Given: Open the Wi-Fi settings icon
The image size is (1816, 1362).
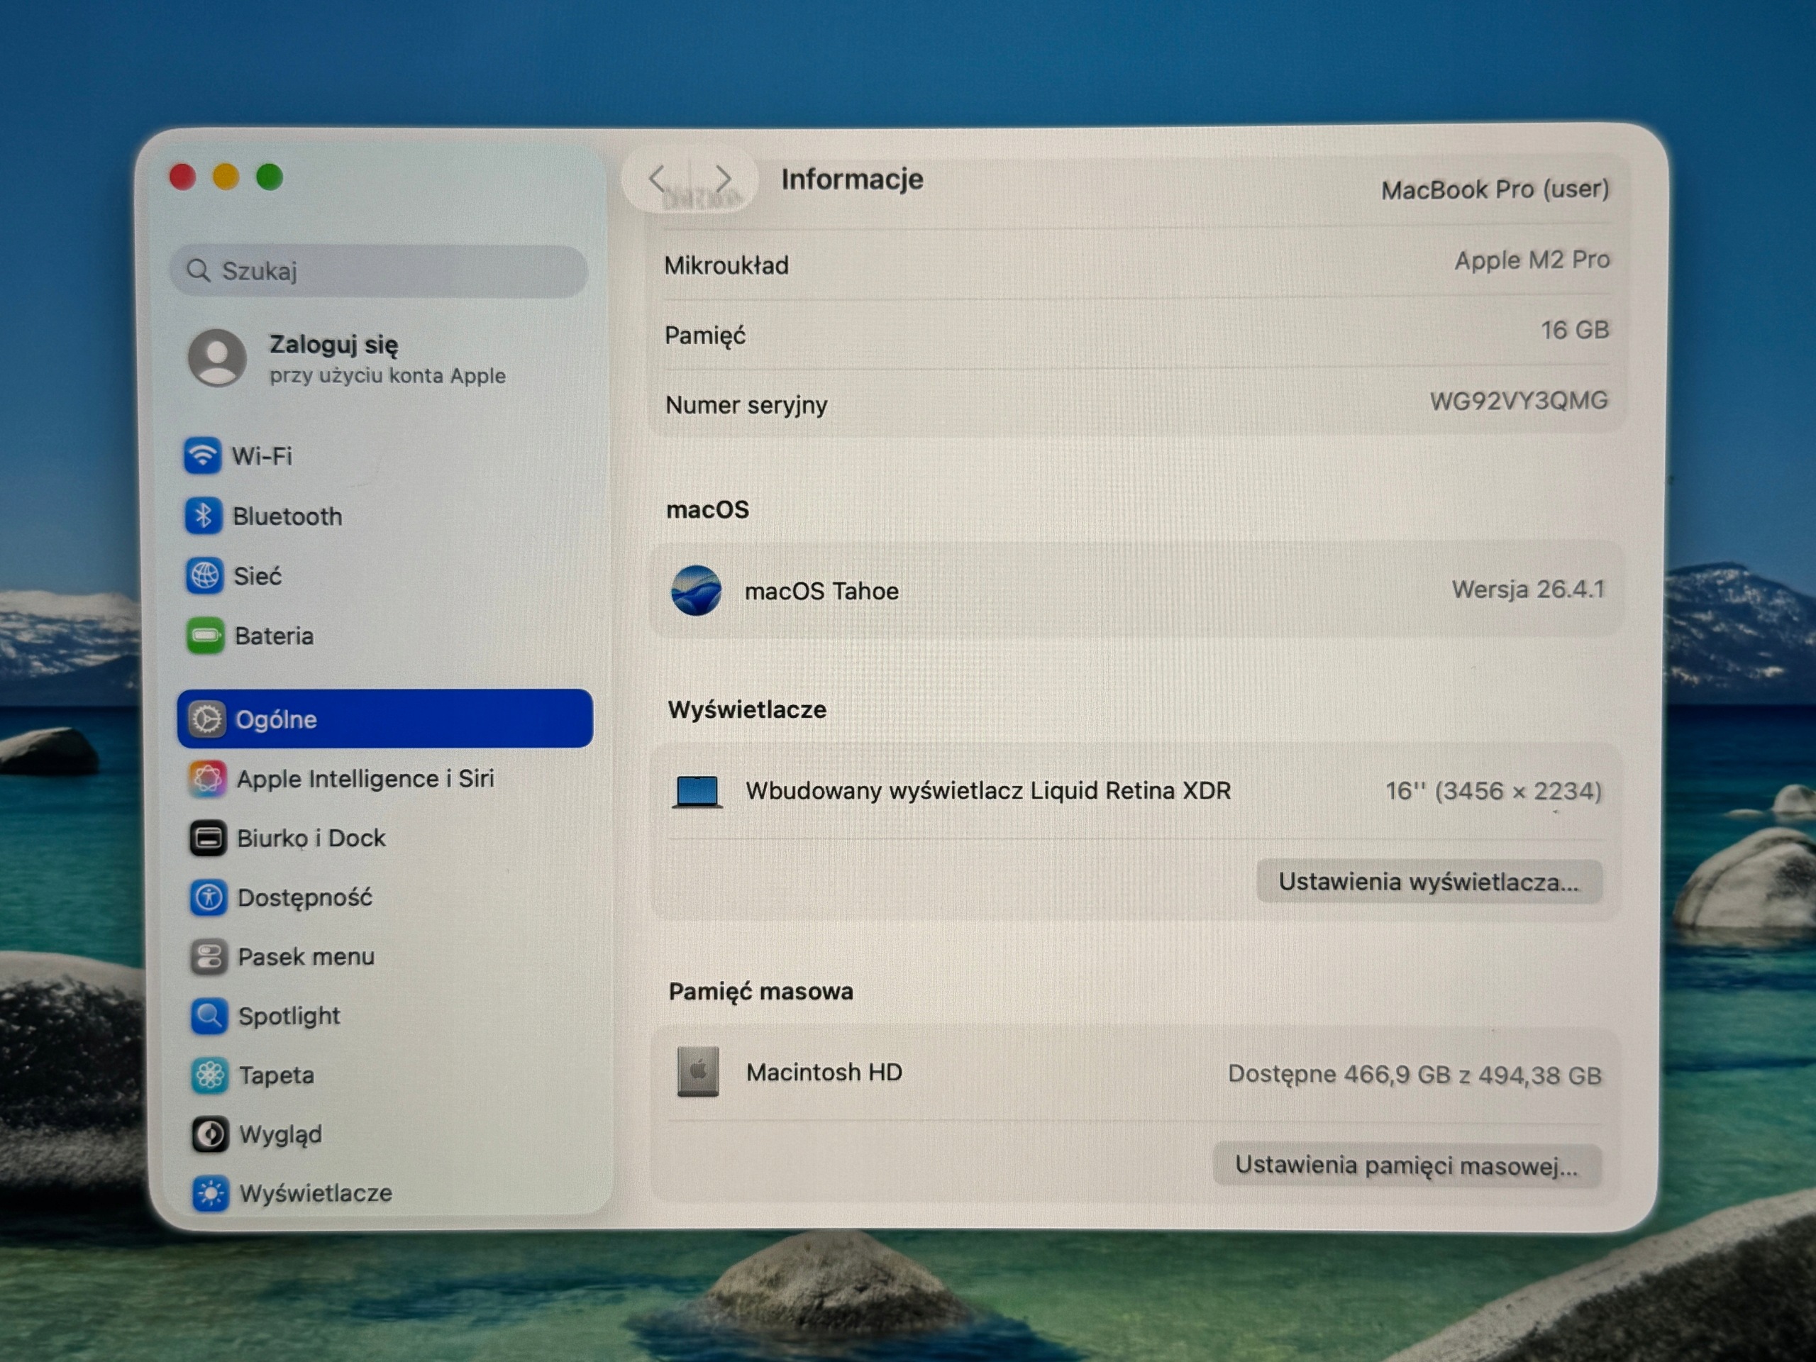Looking at the screenshot, I should [x=202, y=455].
